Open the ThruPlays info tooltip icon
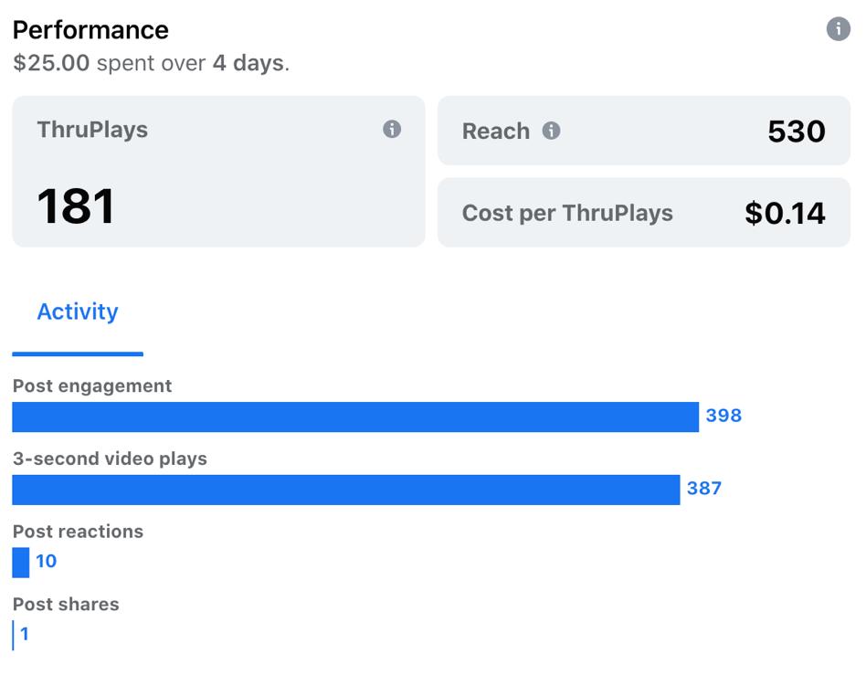Image resolution: width=866 pixels, height=675 pixels. point(392,130)
